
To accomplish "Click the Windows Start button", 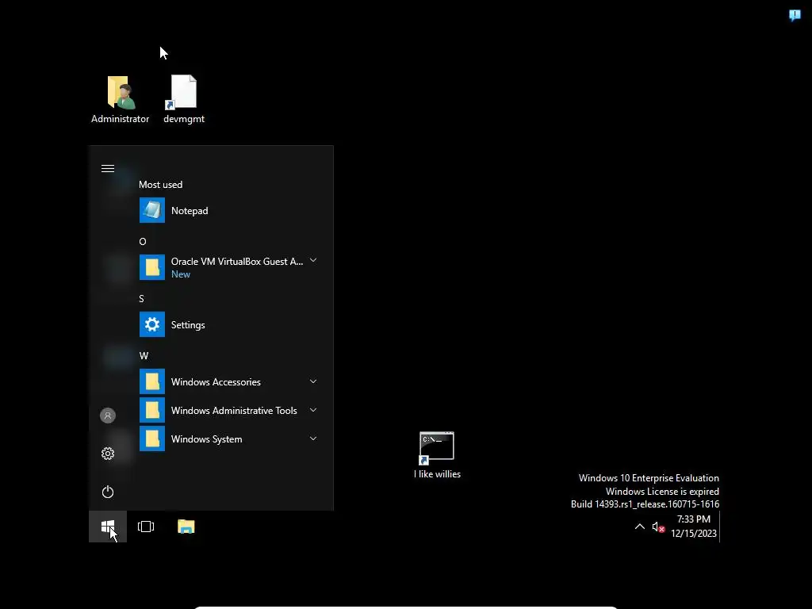I will (108, 527).
